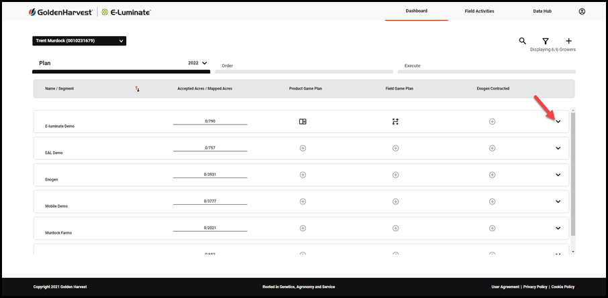608x298 pixels.
Task: Open the grower filter funnel icon
Action: (546, 41)
